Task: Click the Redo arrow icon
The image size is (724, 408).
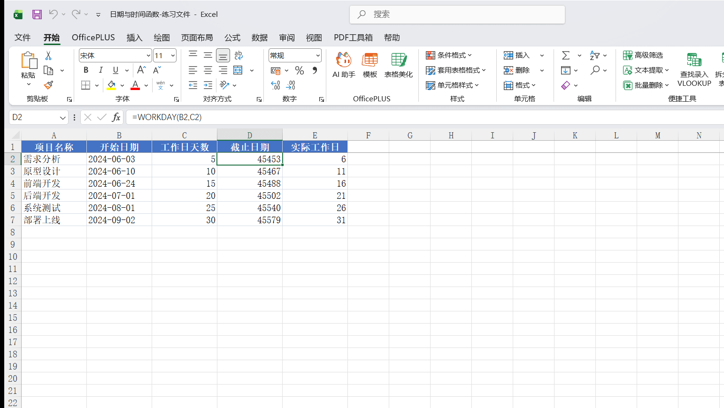Action: coord(76,14)
